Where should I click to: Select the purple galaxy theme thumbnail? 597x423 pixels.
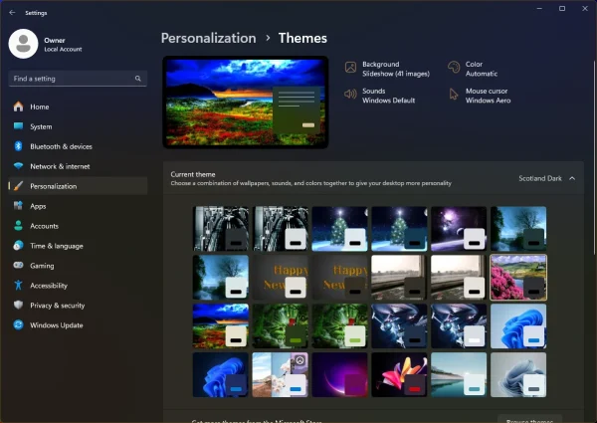pos(459,229)
